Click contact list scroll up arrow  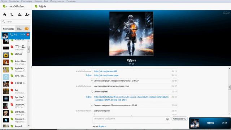(29, 41)
